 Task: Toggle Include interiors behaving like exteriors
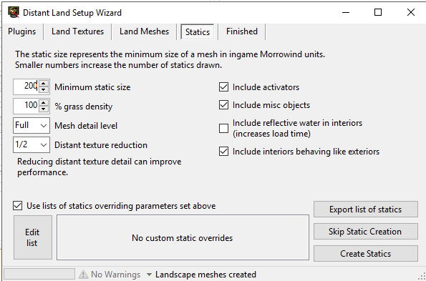coord(223,152)
